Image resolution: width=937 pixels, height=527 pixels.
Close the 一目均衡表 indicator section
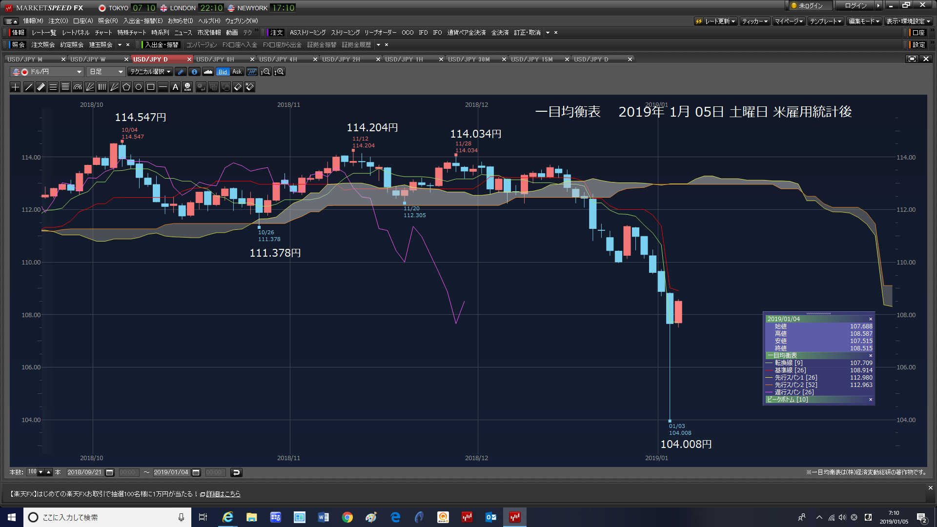pyautogui.click(x=871, y=356)
